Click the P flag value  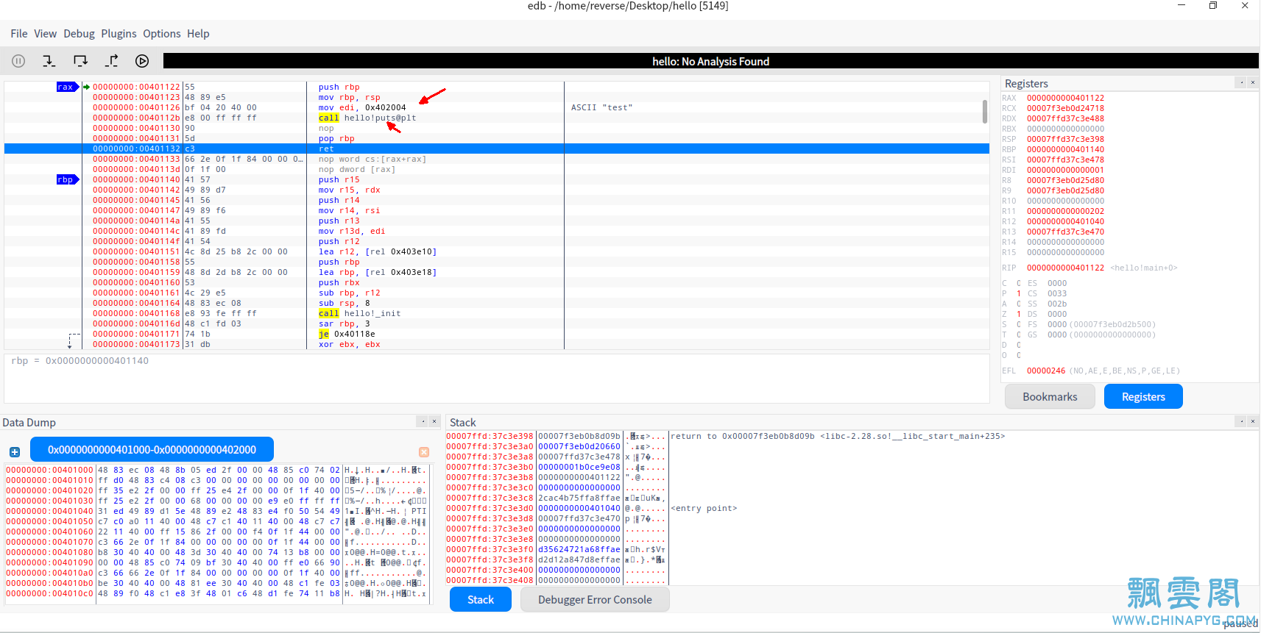(x=1019, y=293)
